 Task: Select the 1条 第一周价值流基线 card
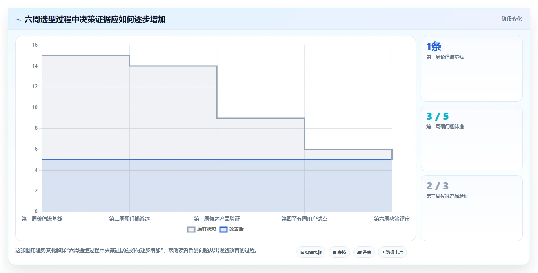point(471,69)
